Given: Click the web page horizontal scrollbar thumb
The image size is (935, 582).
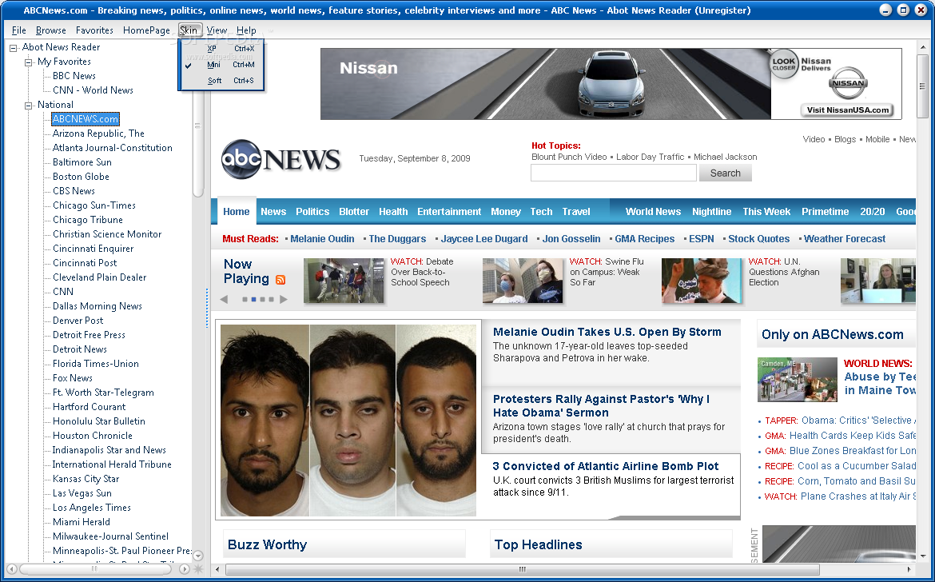Looking at the screenshot, I should point(522,569).
